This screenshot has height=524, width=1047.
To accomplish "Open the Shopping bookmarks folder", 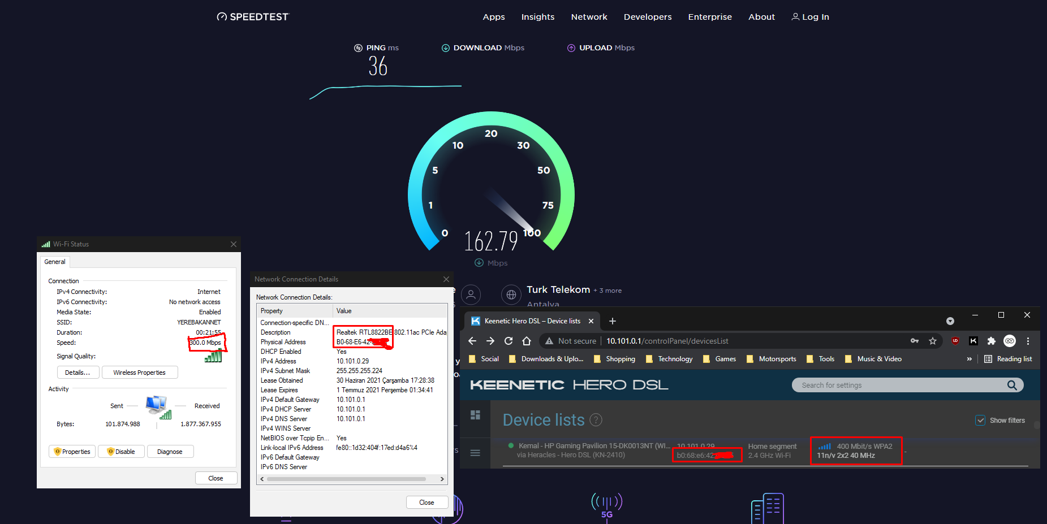I will [614, 359].
